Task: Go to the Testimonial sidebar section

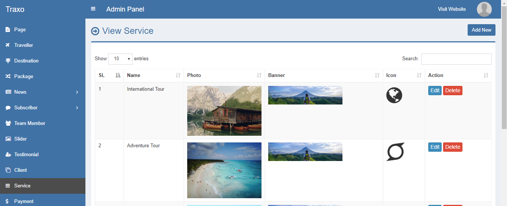Action: point(26,154)
